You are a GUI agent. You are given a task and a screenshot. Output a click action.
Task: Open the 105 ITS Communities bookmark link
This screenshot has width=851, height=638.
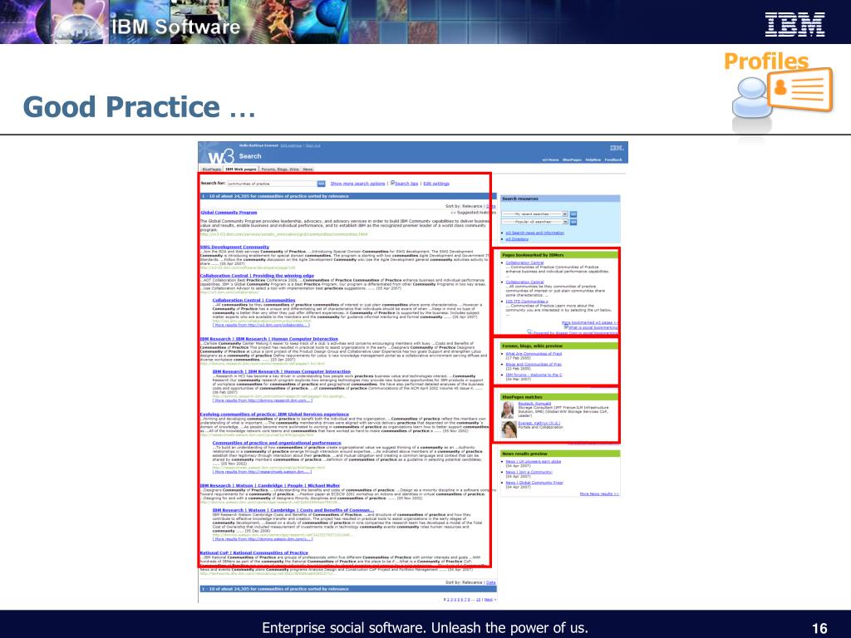[526, 301]
